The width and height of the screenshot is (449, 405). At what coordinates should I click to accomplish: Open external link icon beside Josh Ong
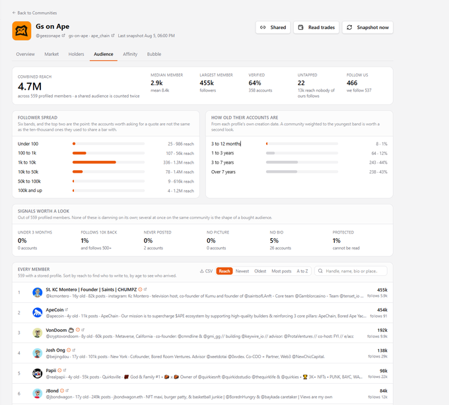click(73, 350)
